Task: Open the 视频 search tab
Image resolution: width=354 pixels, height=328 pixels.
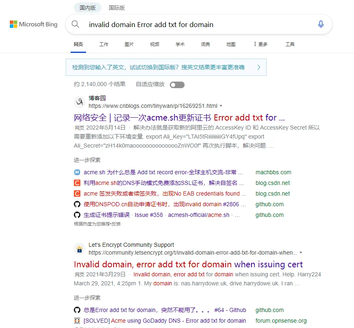Action: click(x=155, y=44)
